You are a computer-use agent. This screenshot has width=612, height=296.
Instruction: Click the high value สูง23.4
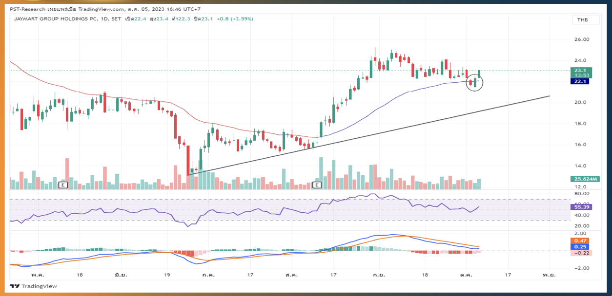(160, 19)
